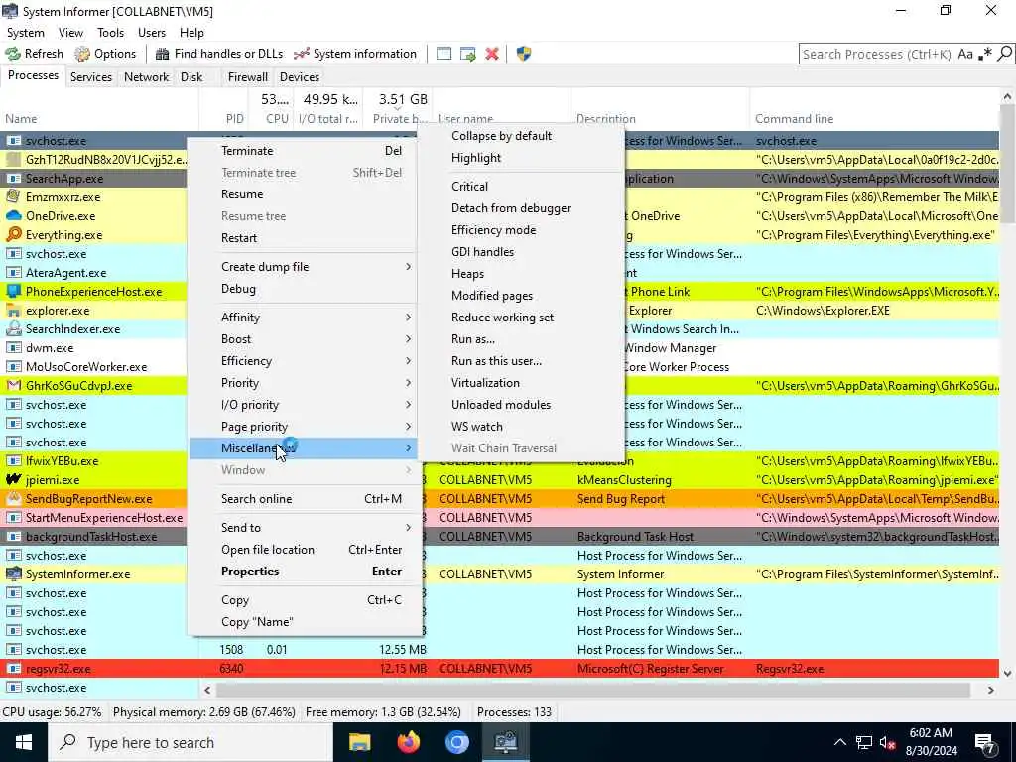Toggle Highlight in Miscellaneous submenu
Image resolution: width=1016 pixels, height=762 pixels.
[x=522, y=158]
